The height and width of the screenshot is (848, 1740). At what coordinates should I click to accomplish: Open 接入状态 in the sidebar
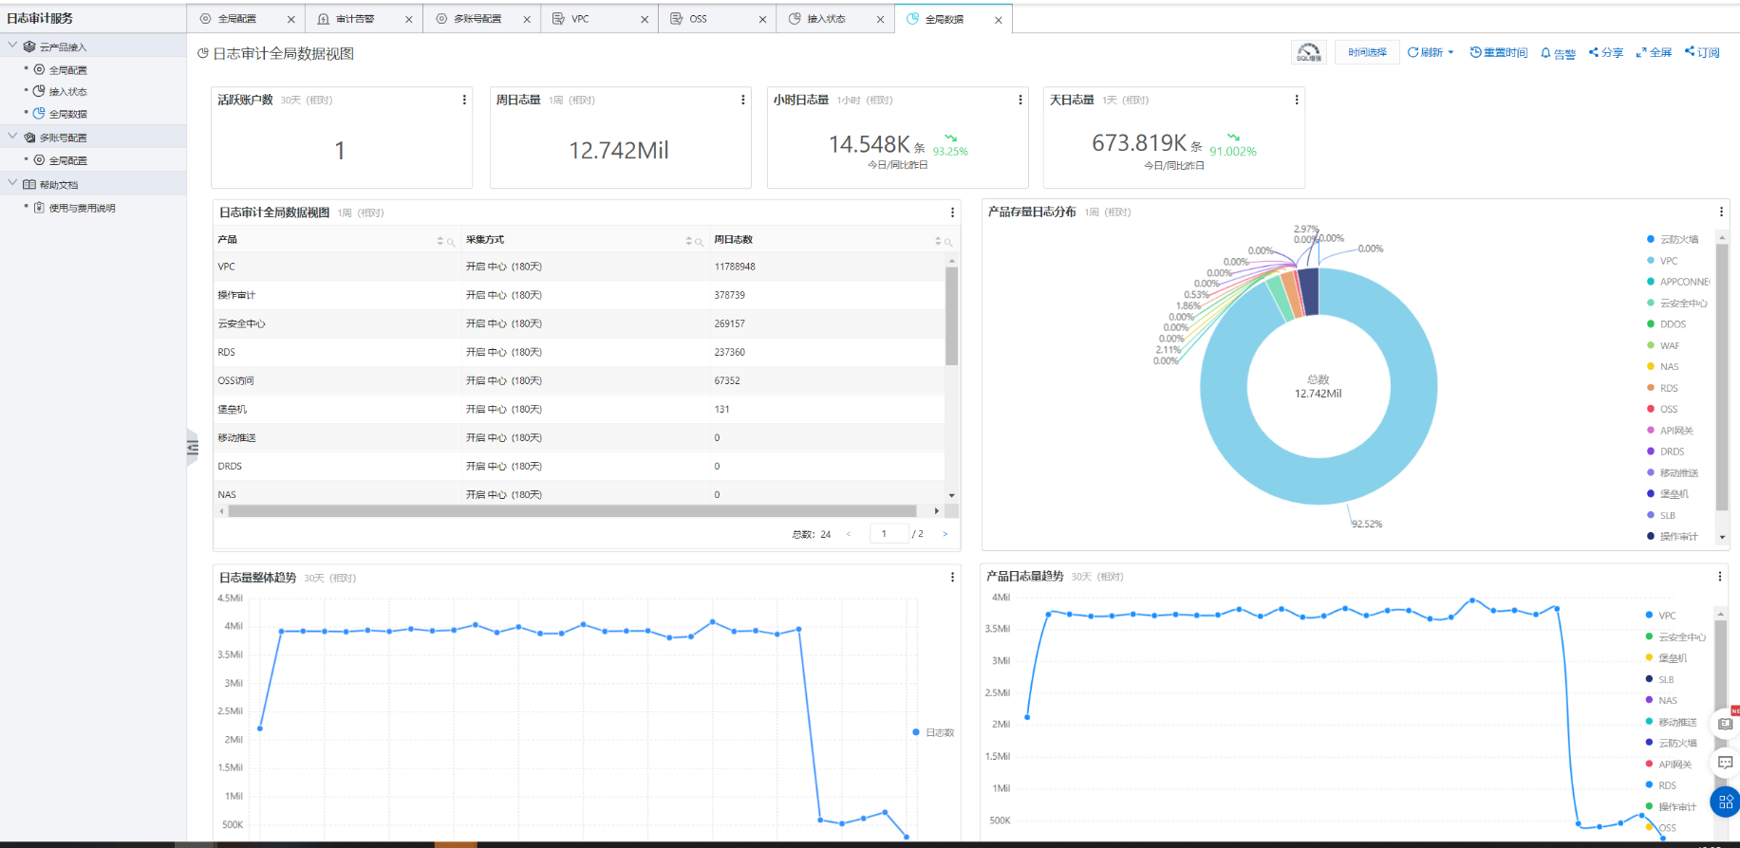[67, 92]
